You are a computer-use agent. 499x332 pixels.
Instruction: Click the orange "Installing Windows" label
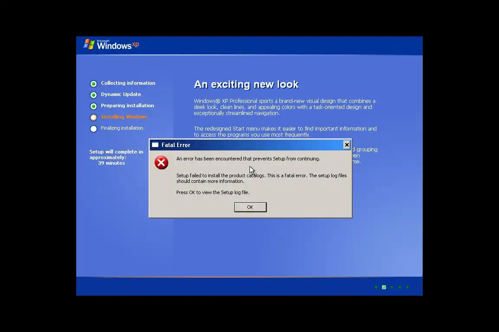pyautogui.click(x=124, y=117)
